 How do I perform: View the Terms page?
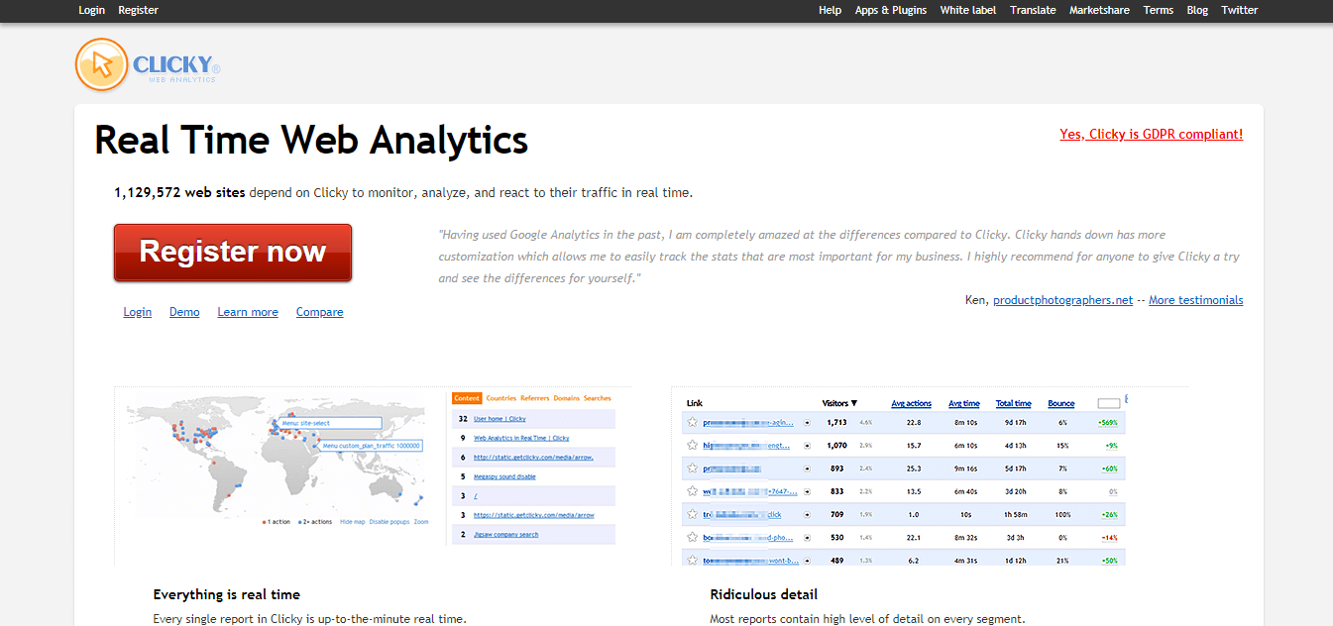pos(1158,10)
